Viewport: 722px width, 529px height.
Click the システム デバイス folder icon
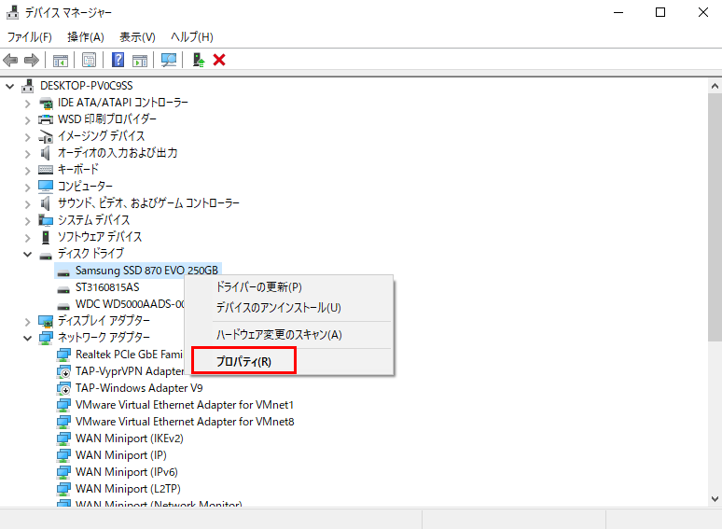point(46,220)
